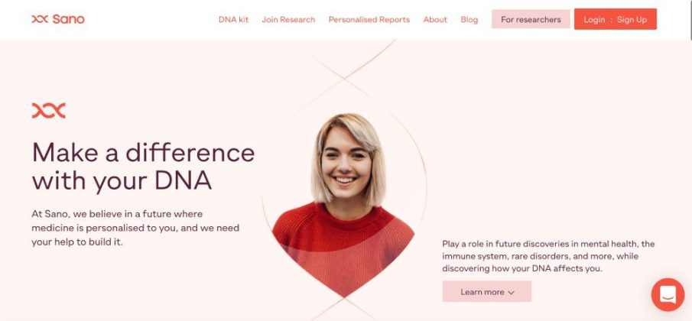Open the chat widget bubble icon

668,294
